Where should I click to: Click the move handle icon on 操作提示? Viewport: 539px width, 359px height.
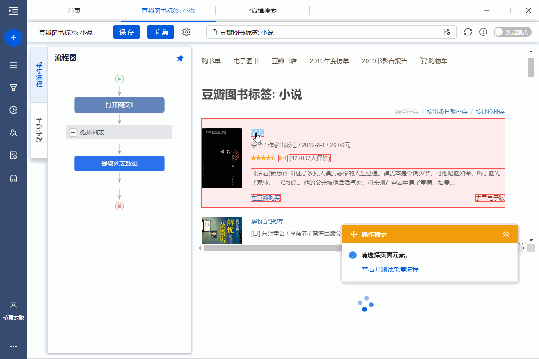[353, 234]
